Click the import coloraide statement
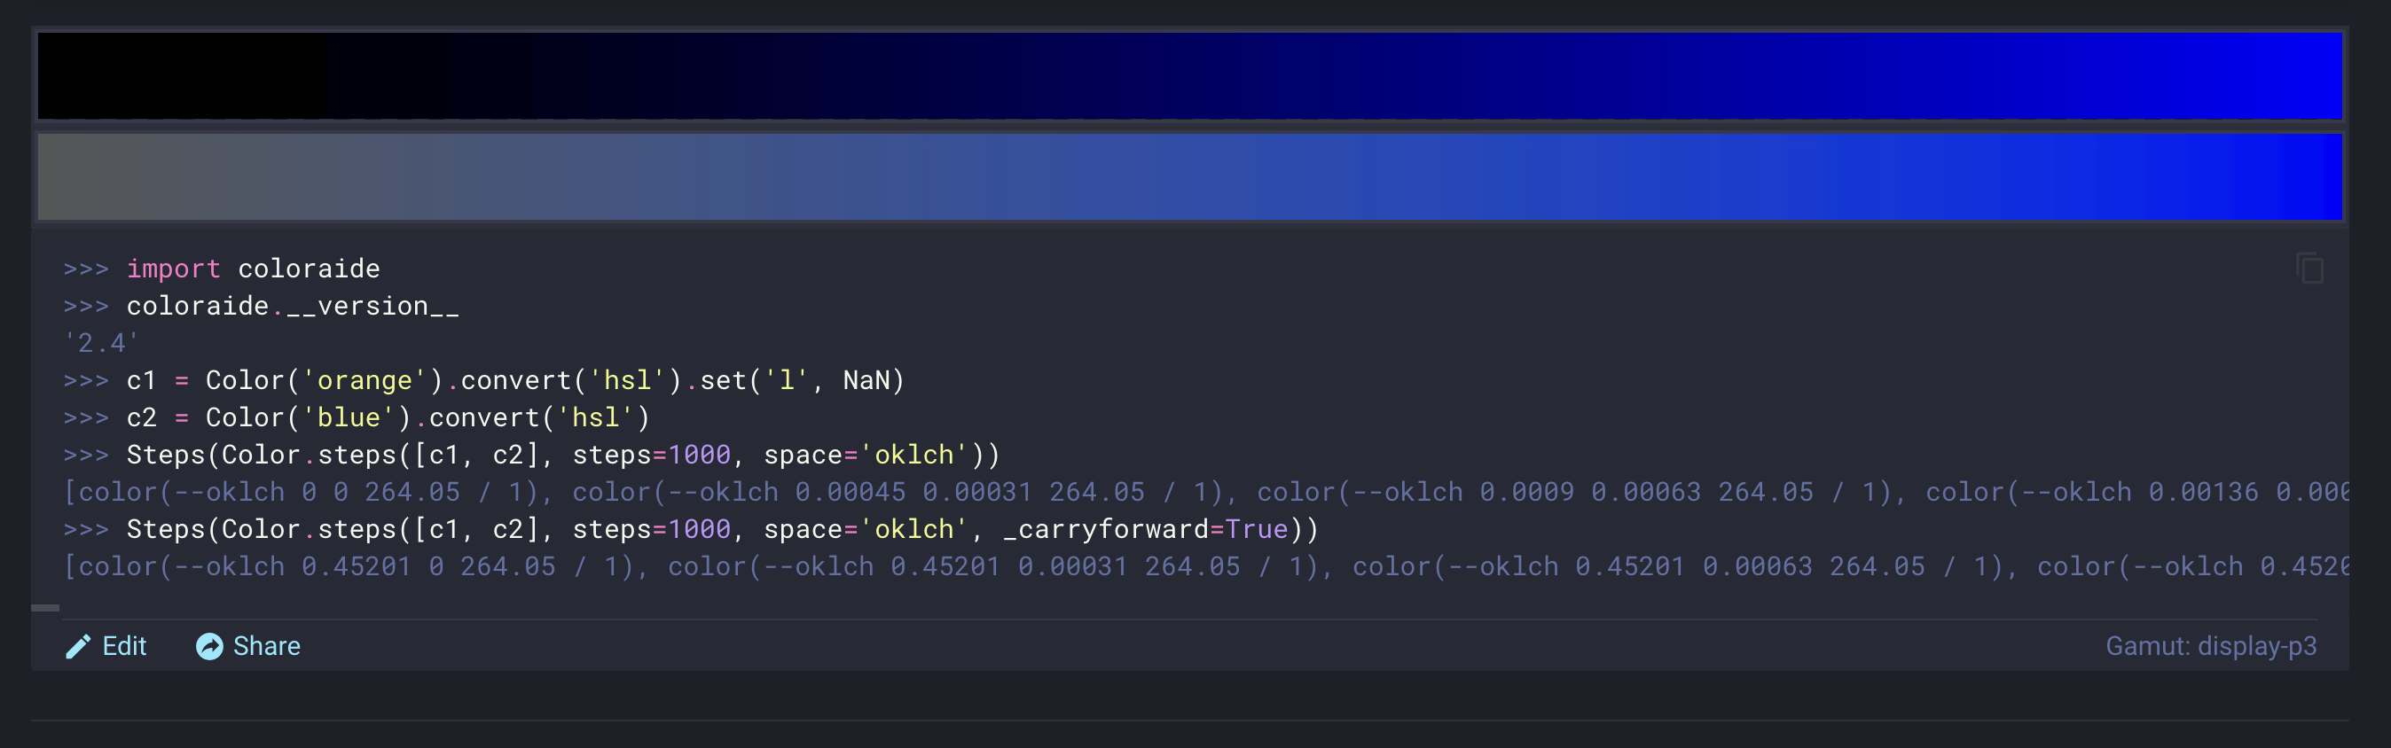 tap(254, 269)
